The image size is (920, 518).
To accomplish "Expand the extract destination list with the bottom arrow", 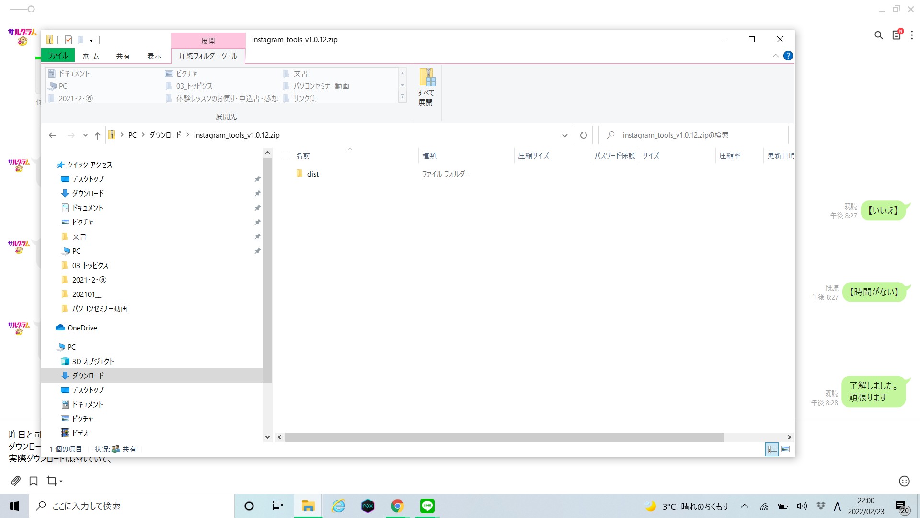I will coord(402,97).
